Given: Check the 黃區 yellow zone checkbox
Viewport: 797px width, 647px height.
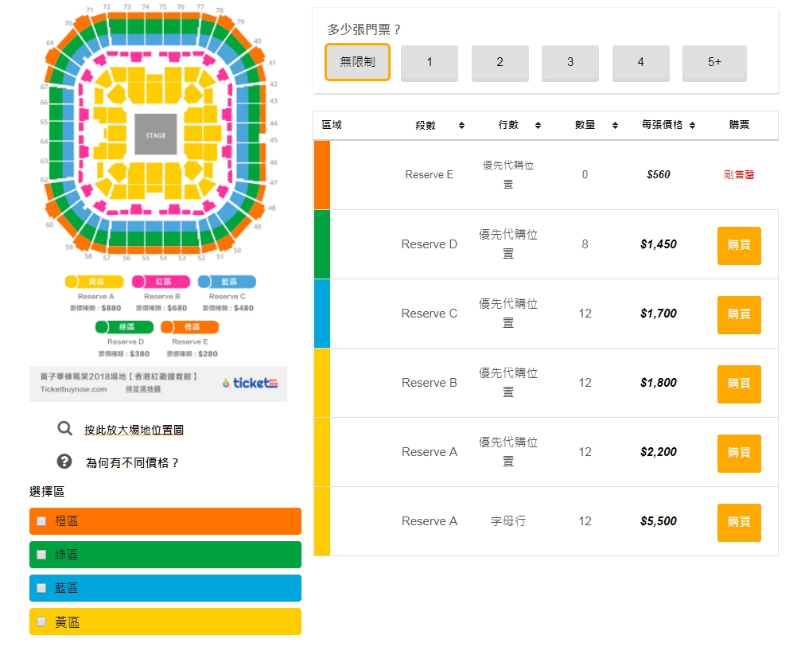Looking at the screenshot, I should pos(41,622).
